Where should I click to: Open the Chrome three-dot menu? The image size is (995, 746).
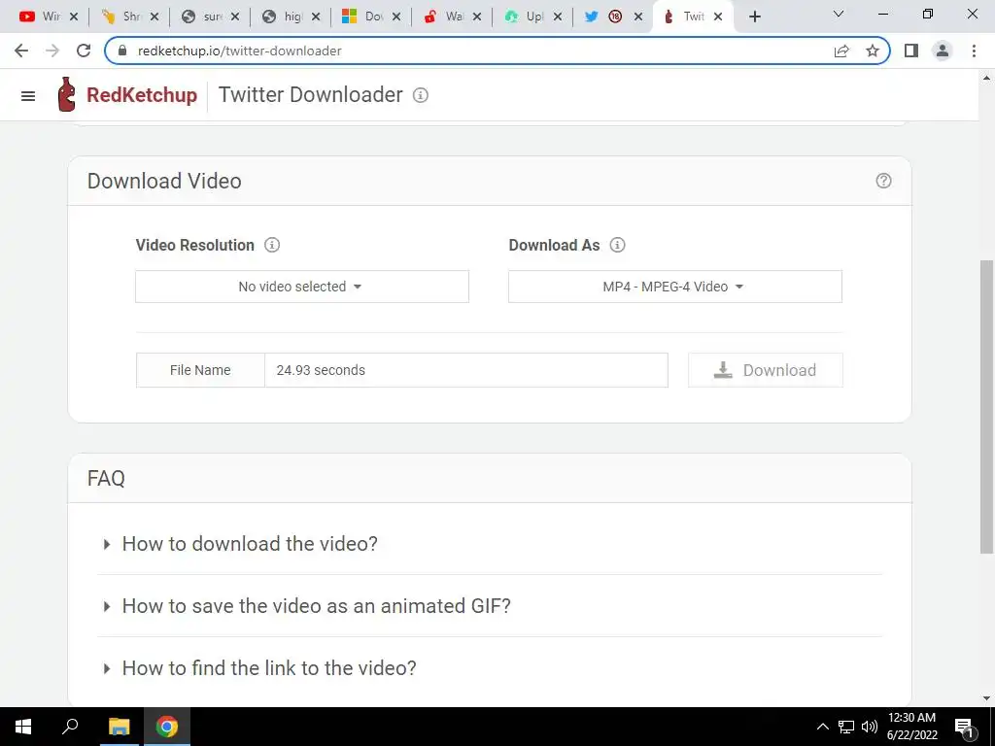[x=974, y=51]
